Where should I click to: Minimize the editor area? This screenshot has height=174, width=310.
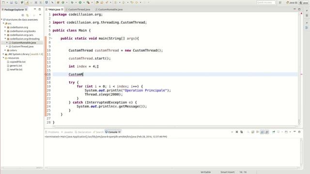[x=294, y=9]
